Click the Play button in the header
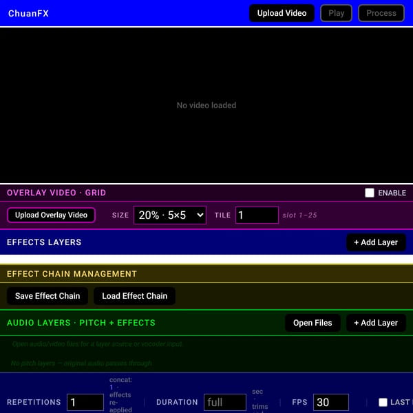This screenshot has height=413, width=413. (336, 13)
